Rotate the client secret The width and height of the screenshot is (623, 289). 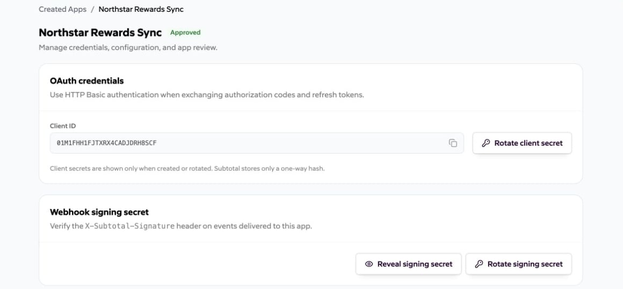522,143
